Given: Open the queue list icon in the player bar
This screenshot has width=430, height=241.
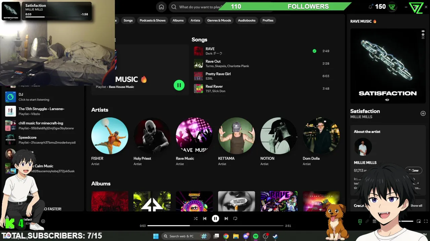Looking at the screenshot, I should [x=374, y=221].
